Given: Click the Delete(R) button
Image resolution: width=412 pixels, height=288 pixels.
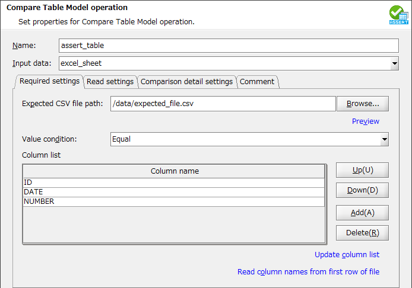Looking at the screenshot, I should 362,233.
